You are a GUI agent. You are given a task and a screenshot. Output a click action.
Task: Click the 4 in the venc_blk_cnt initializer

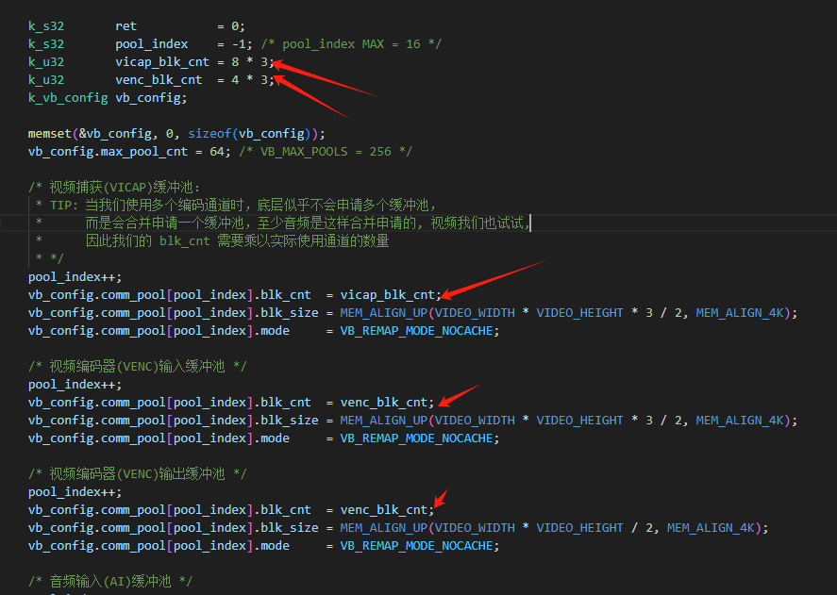click(x=235, y=80)
